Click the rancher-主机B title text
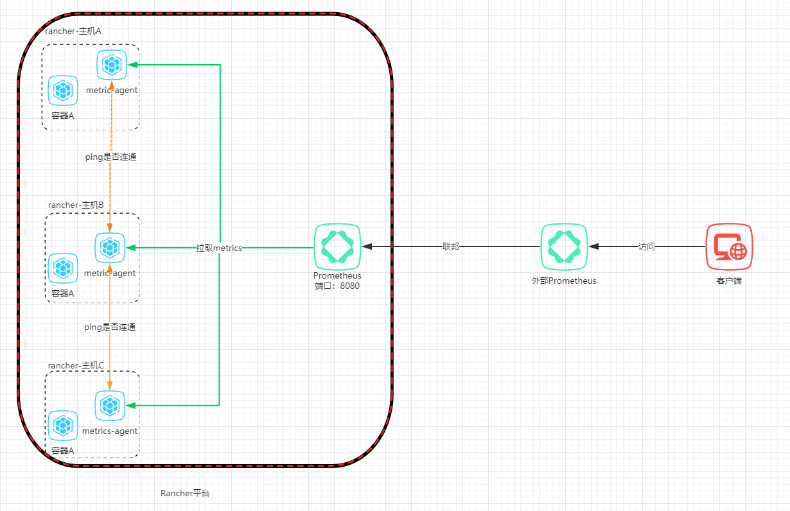The height and width of the screenshot is (511, 790). pyautogui.click(x=76, y=205)
